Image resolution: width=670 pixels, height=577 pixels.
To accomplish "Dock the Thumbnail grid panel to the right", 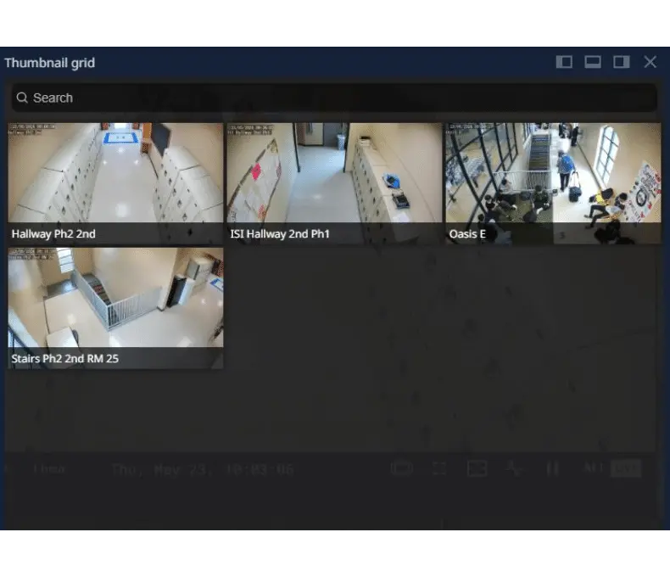I will pos(622,62).
